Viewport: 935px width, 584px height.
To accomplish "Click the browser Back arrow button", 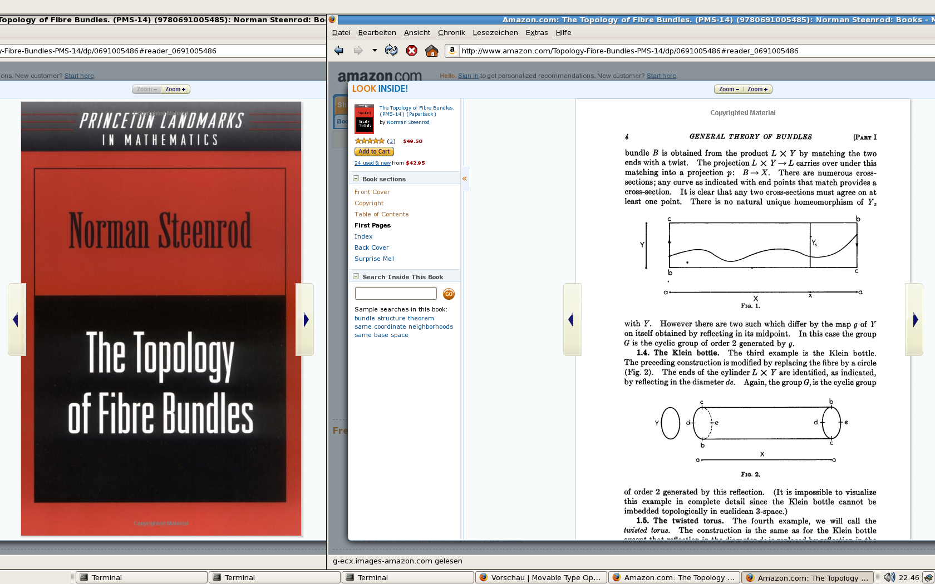I will [338, 51].
